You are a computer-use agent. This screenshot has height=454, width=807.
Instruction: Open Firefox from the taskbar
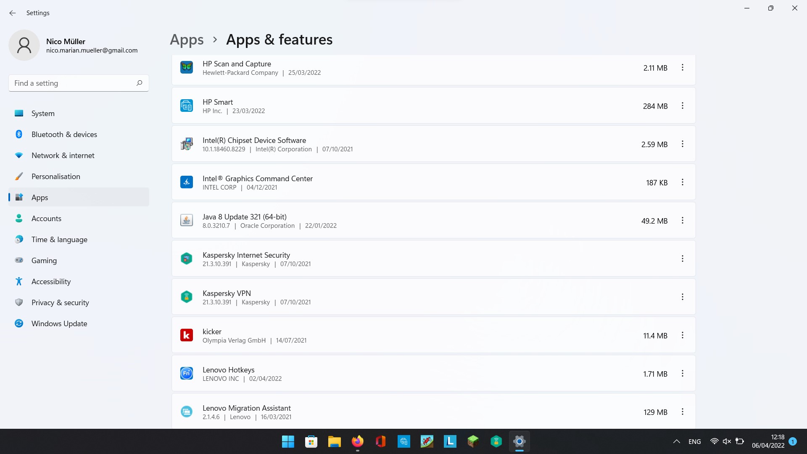coord(357,441)
